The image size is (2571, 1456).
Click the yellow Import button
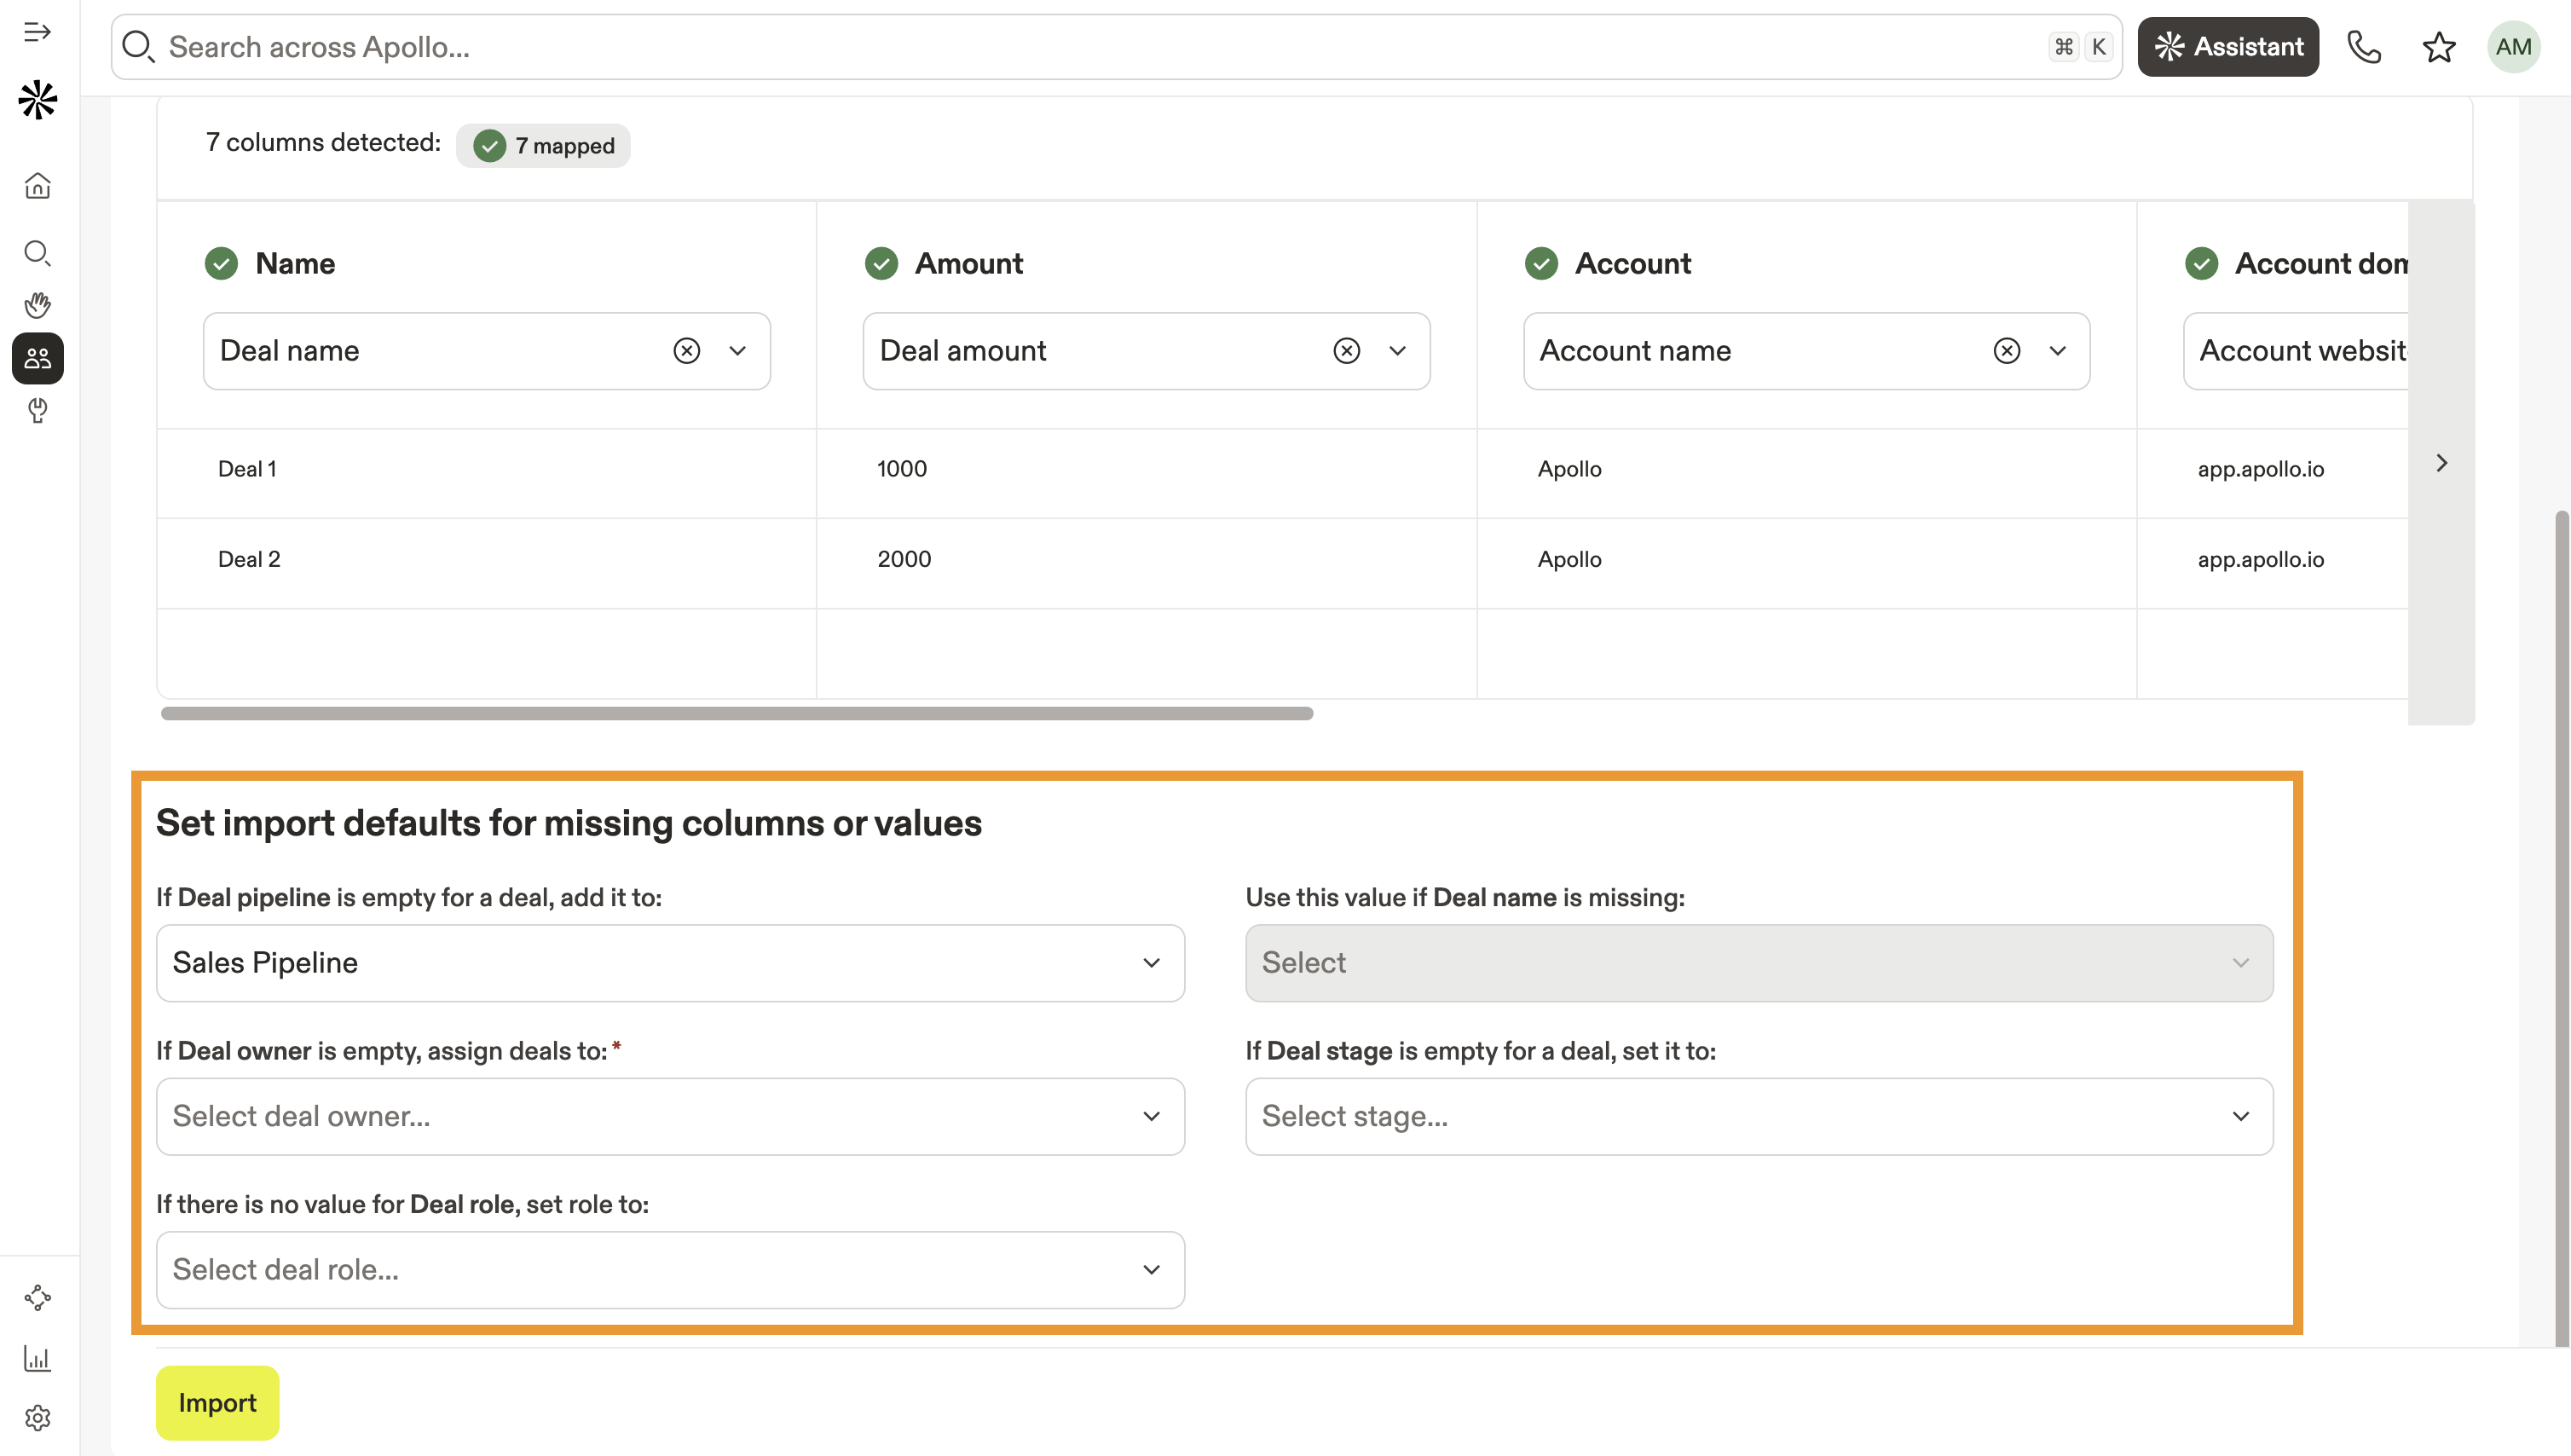[217, 1403]
